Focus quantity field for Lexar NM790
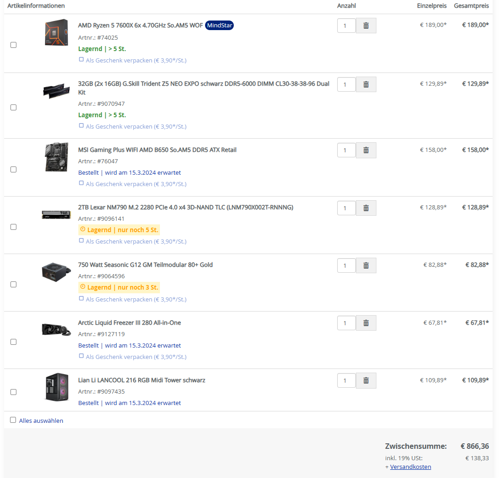504x478 pixels. [346, 208]
